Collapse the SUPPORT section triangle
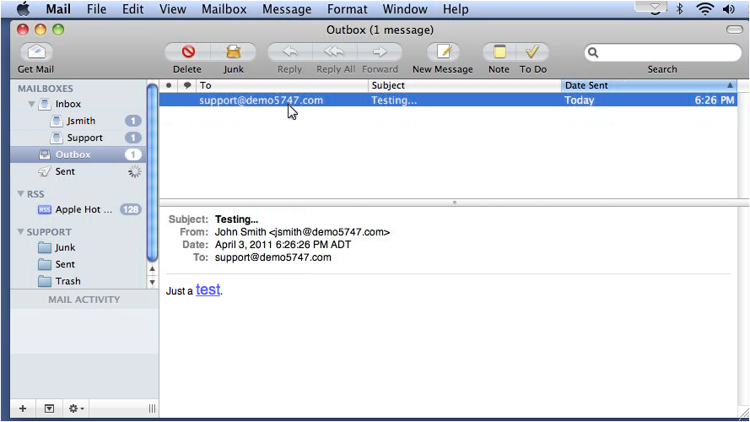 [x=21, y=232]
